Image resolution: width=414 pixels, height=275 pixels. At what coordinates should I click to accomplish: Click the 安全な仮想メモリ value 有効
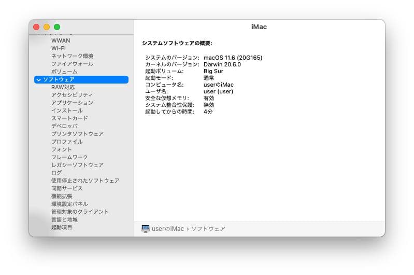209,98
